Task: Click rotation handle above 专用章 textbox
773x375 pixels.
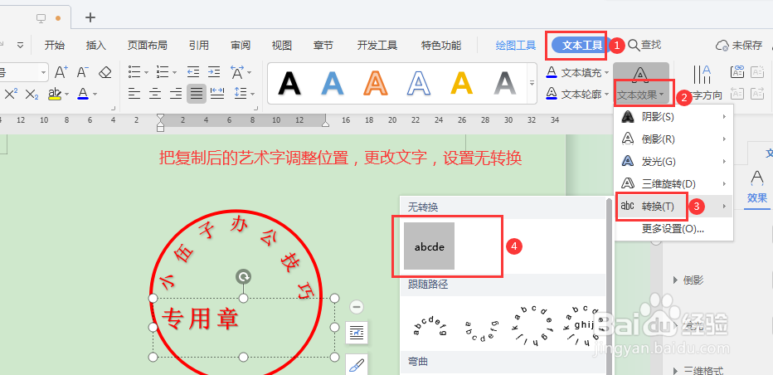Action: pos(243,276)
